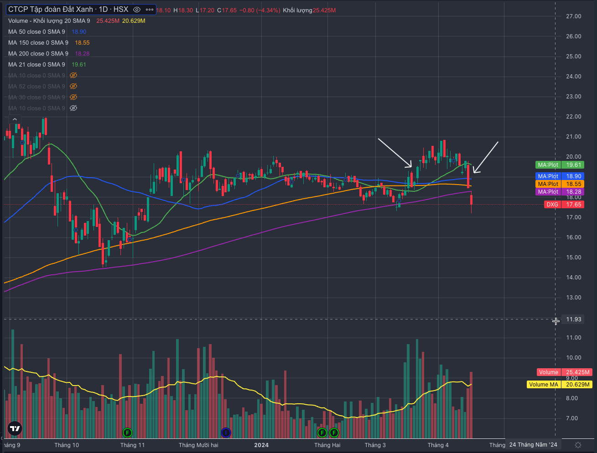Click the low value L17.20 in header

(205, 10)
